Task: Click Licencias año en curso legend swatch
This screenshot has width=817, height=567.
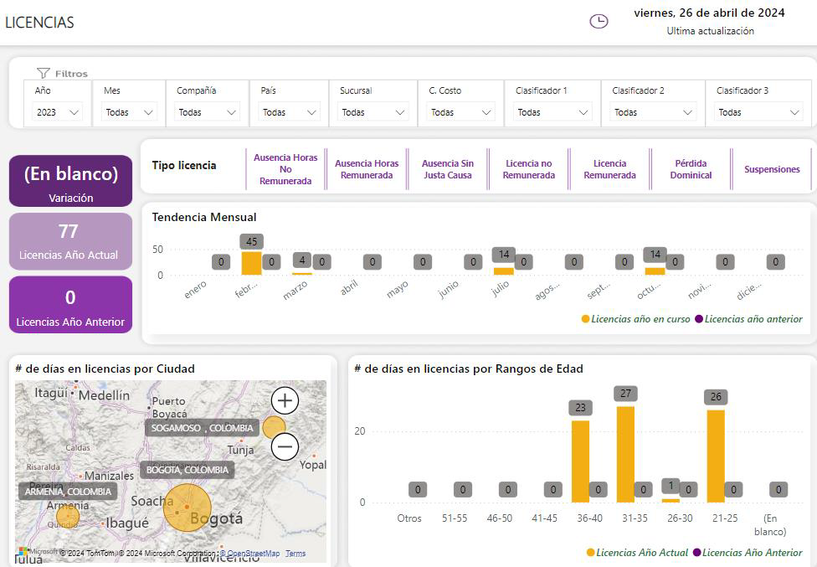Action: pos(586,319)
